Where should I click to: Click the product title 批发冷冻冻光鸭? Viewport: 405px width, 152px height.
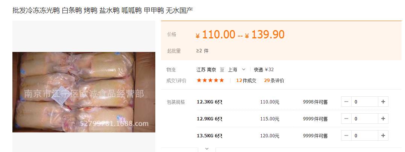(36, 11)
